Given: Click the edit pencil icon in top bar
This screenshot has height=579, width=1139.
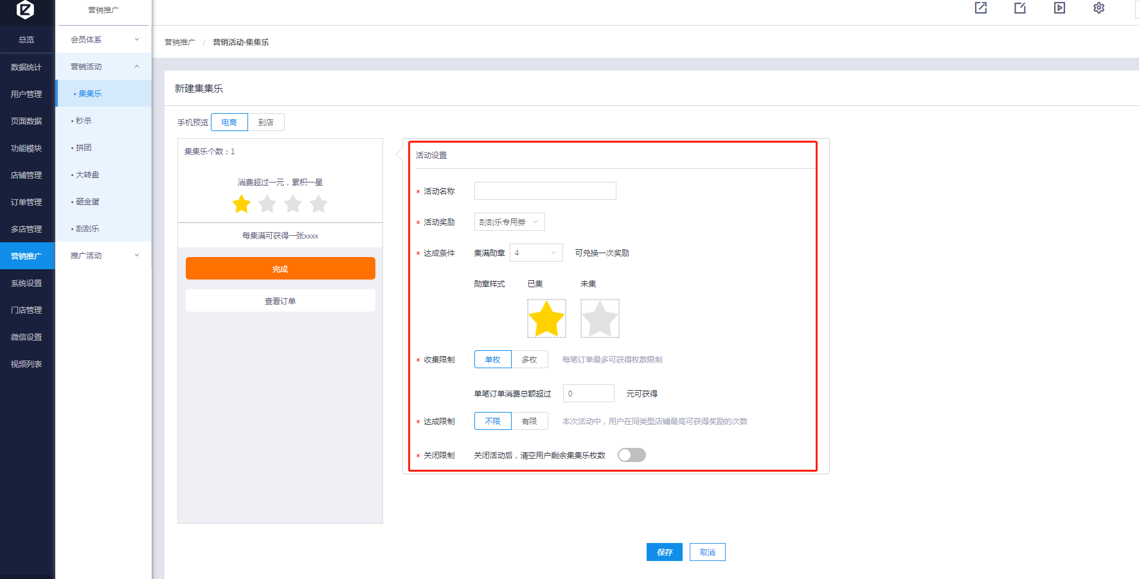Looking at the screenshot, I should [x=1020, y=8].
